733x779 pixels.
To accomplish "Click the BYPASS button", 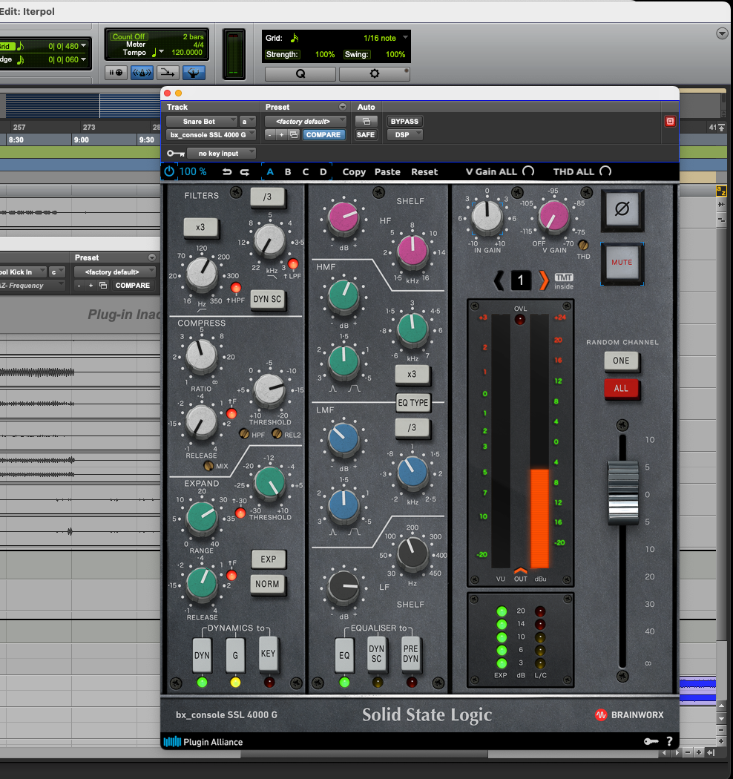I will (404, 121).
